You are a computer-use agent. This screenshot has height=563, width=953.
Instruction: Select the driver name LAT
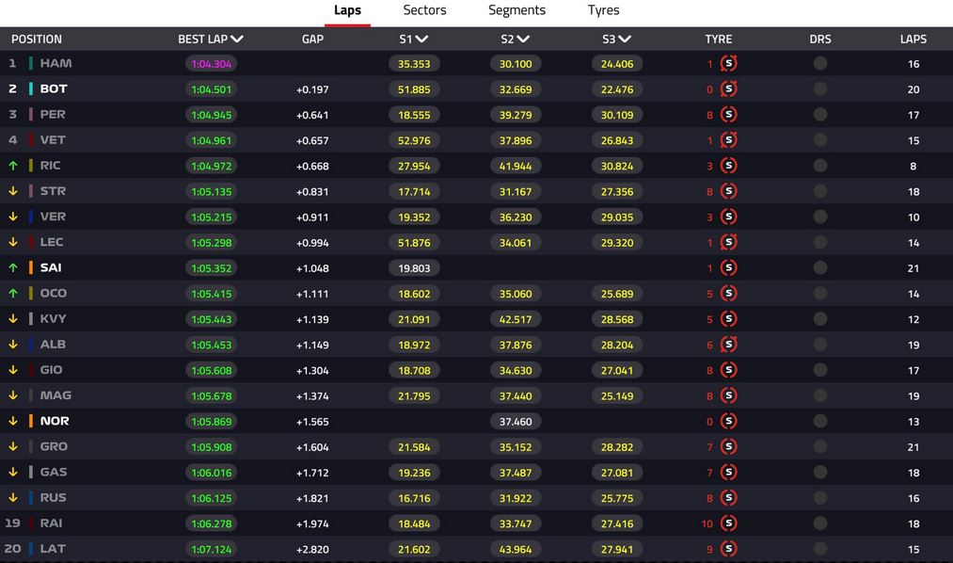(x=53, y=549)
